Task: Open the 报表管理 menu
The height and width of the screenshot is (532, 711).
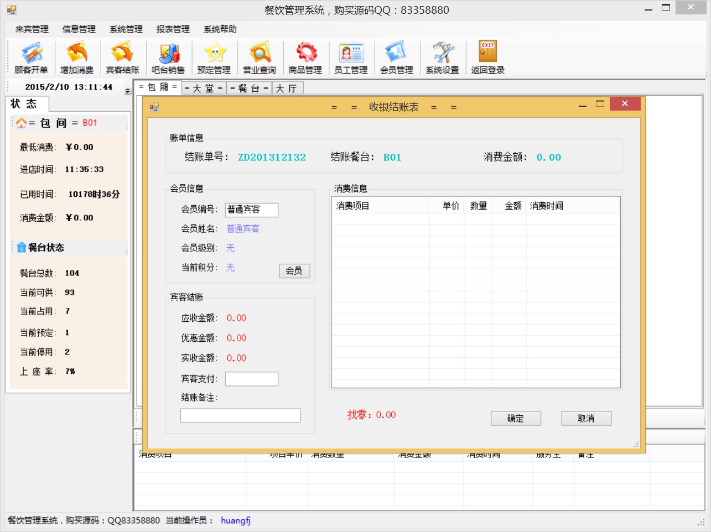Action: point(173,29)
